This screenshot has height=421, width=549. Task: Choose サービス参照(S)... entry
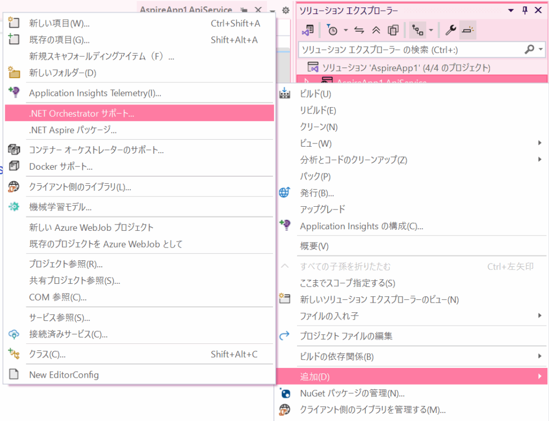(x=139, y=318)
